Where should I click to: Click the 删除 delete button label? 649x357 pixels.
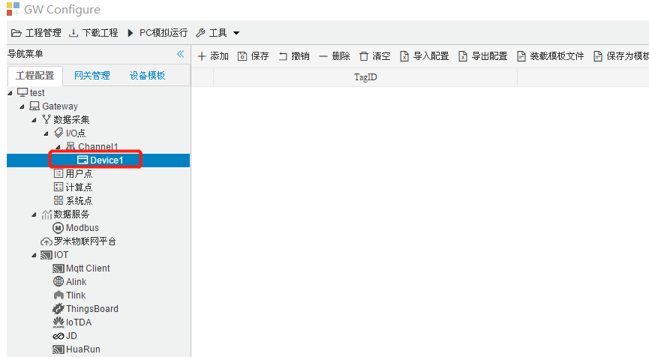click(x=341, y=56)
